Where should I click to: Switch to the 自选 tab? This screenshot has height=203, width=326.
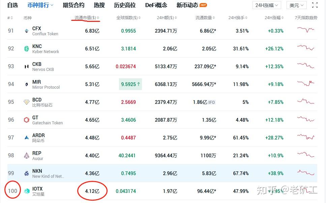pos(13,5)
